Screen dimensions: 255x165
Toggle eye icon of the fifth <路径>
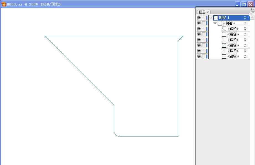(x=199, y=51)
